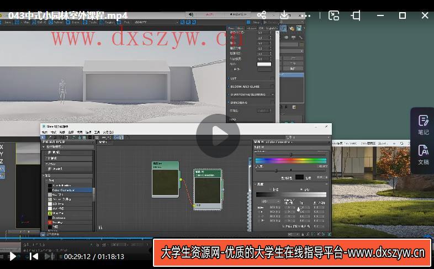The image size is (434, 269).
Task: Toggle the BLOOM AND GLARE checkbox
Action: click(x=272, y=86)
